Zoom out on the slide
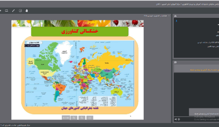219x127 pixels. [x=82, y=118]
